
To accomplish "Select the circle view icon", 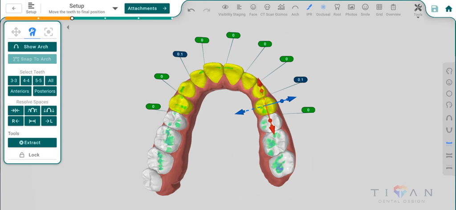I will [449, 94].
